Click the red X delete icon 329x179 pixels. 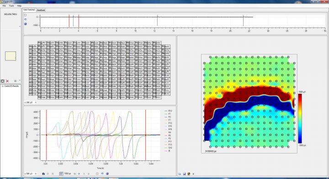click(x=8, y=81)
